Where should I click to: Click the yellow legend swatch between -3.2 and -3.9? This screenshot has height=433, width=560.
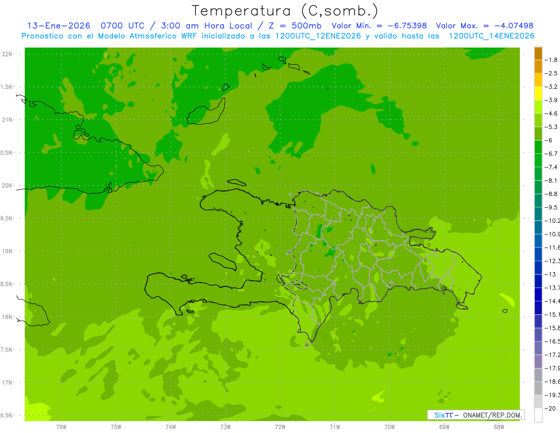click(x=538, y=94)
